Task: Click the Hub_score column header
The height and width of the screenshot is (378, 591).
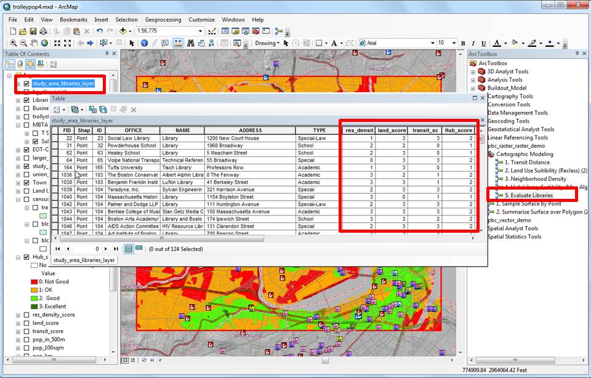Action: click(459, 130)
